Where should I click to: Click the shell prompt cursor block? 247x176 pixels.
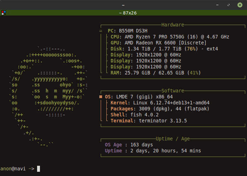(39, 169)
